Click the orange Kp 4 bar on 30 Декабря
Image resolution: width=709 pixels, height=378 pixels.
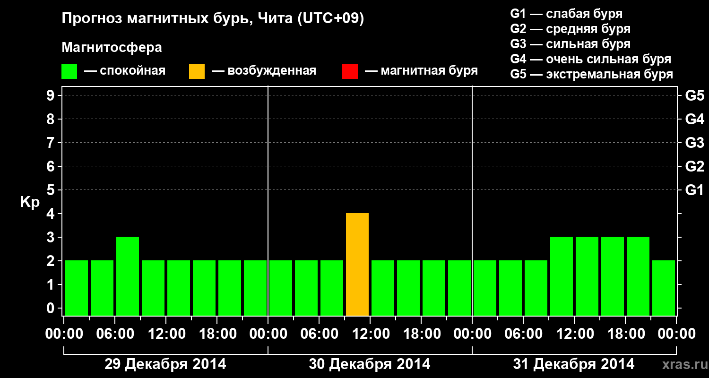pyautogui.click(x=357, y=265)
